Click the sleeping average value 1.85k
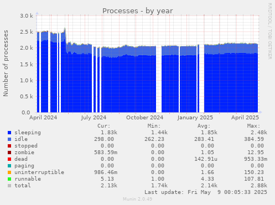This screenshot has width=275, height=205. pyautogui.click(x=209, y=133)
